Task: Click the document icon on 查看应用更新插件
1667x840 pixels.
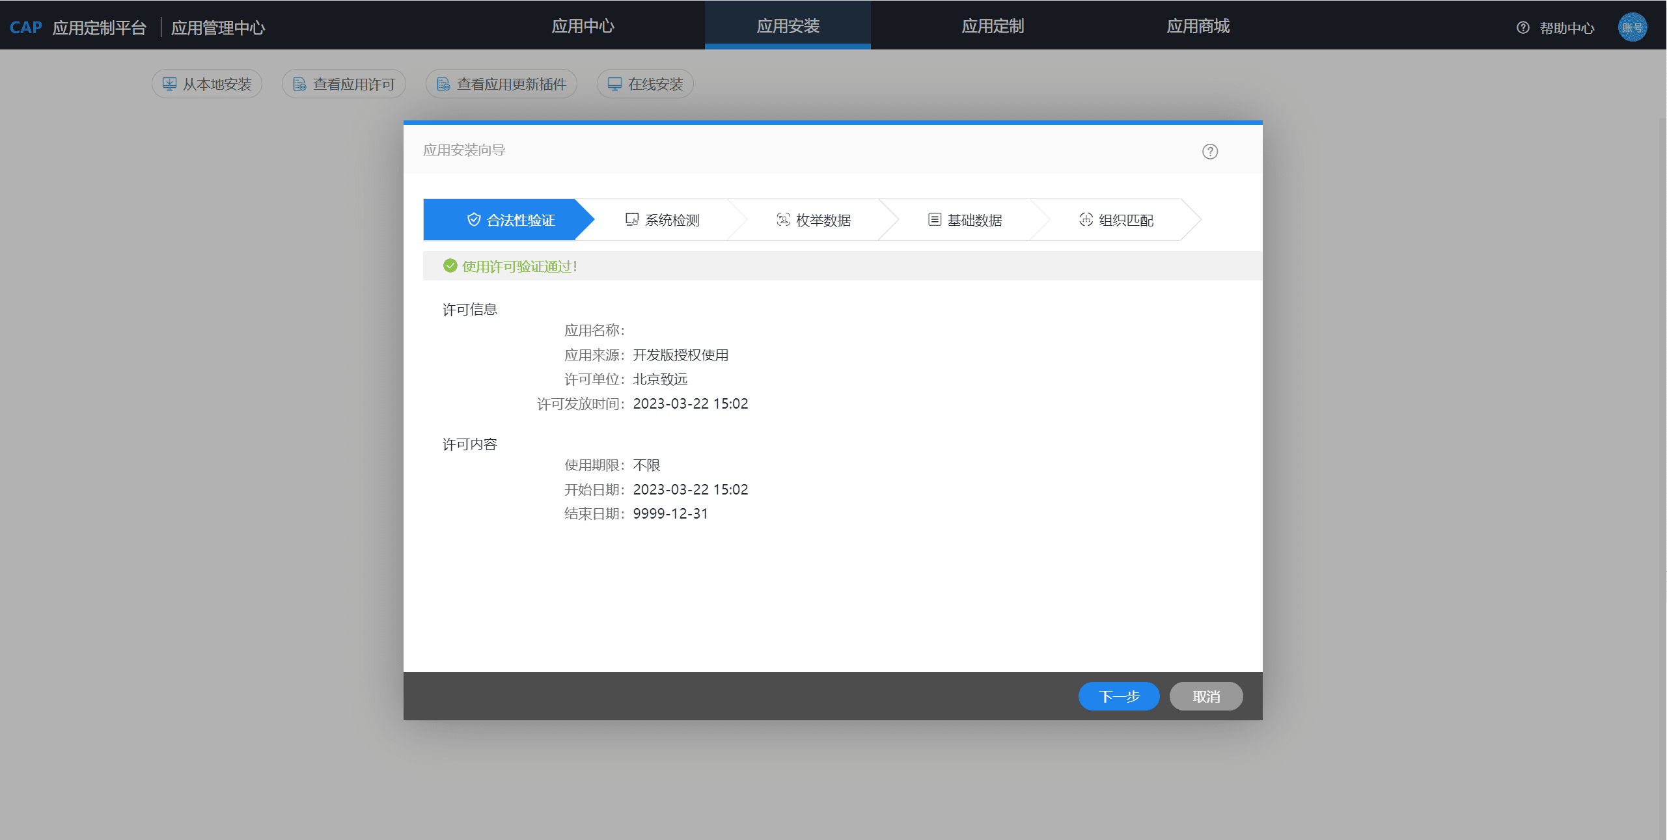Action: pyautogui.click(x=443, y=84)
